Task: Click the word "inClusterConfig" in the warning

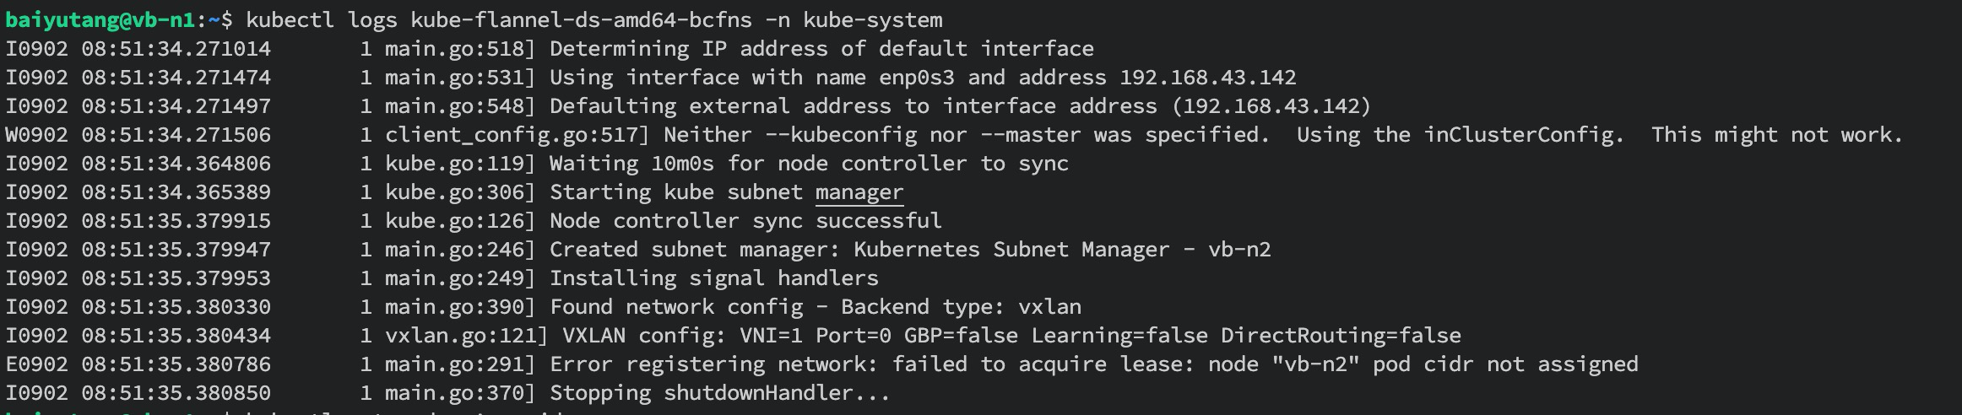Action: click(1523, 135)
